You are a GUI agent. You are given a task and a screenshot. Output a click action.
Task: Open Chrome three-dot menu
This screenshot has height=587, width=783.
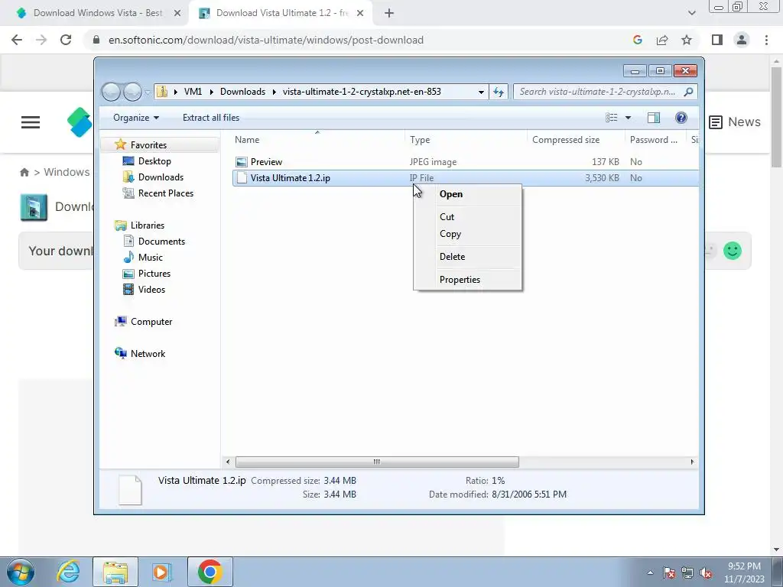tap(766, 40)
